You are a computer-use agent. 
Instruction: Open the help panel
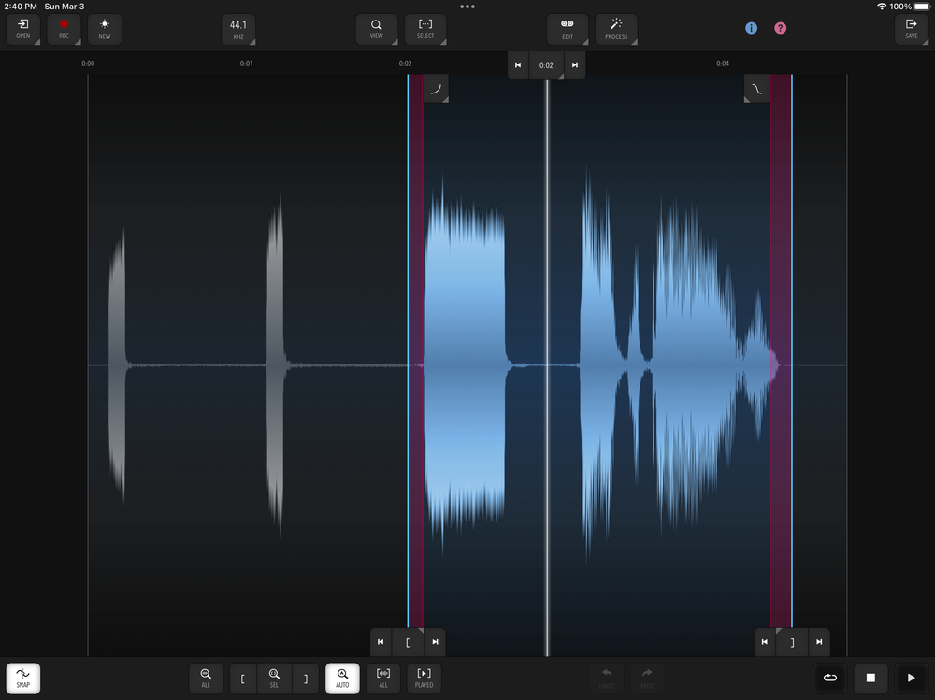780,28
